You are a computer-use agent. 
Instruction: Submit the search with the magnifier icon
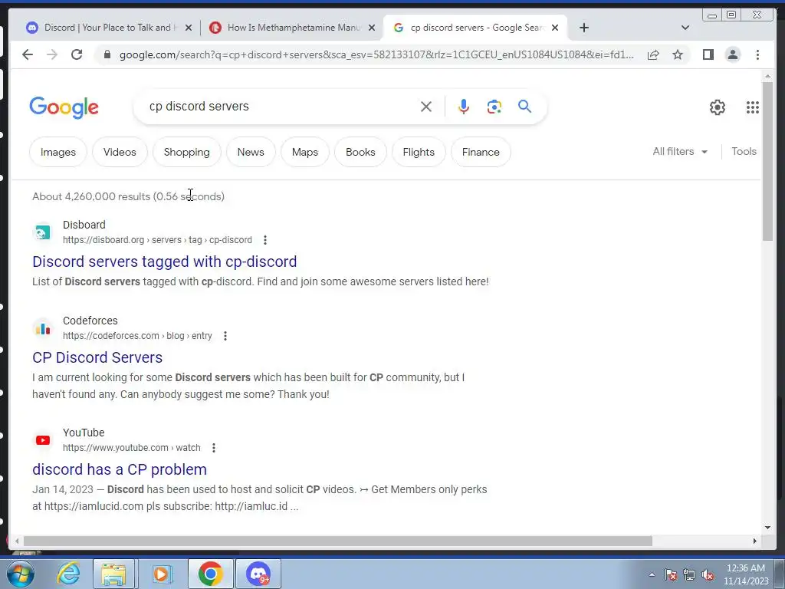click(x=524, y=106)
